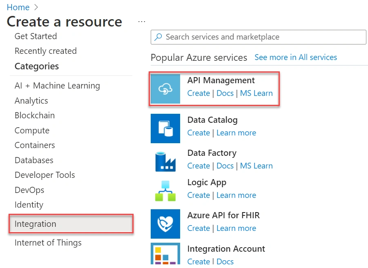The height and width of the screenshot is (268, 368).
Task: Choose the Internet of Things category
Action: pyautogui.click(x=48, y=243)
